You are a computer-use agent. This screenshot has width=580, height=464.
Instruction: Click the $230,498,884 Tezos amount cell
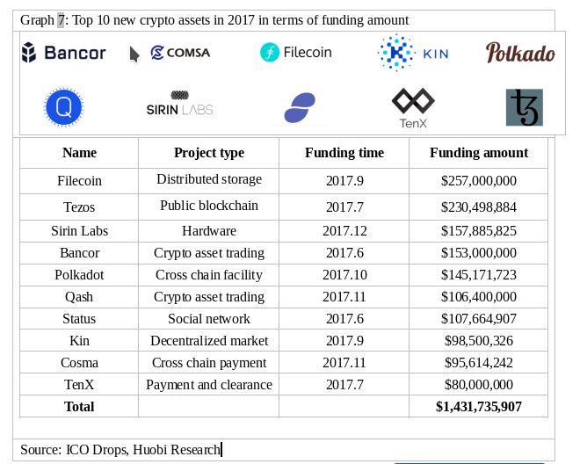478,207
